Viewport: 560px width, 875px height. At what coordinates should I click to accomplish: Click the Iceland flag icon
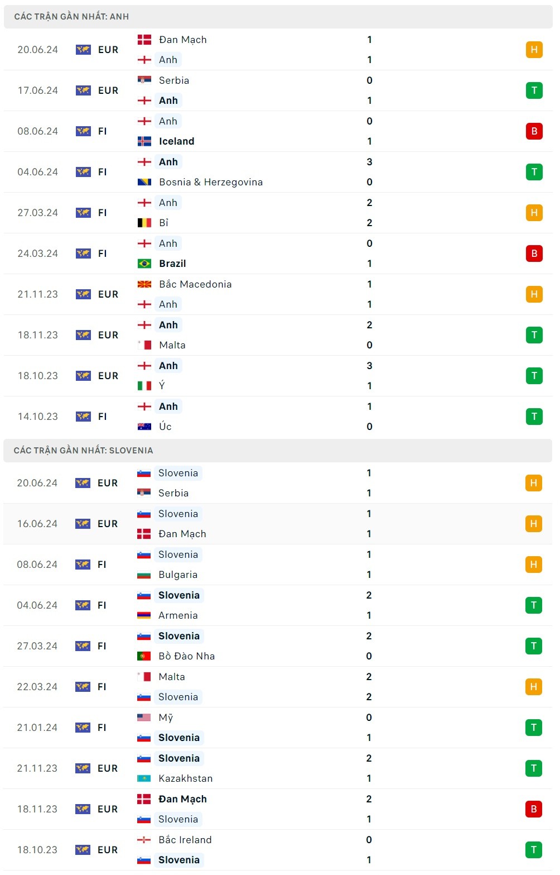(x=144, y=141)
